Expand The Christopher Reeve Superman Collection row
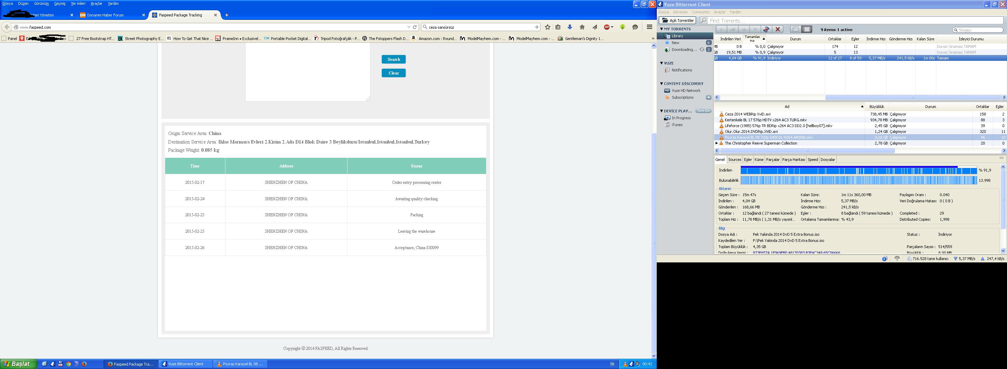Image resolution: width=1007 pixels, height=369 pixels. click(x=717, y=143)
